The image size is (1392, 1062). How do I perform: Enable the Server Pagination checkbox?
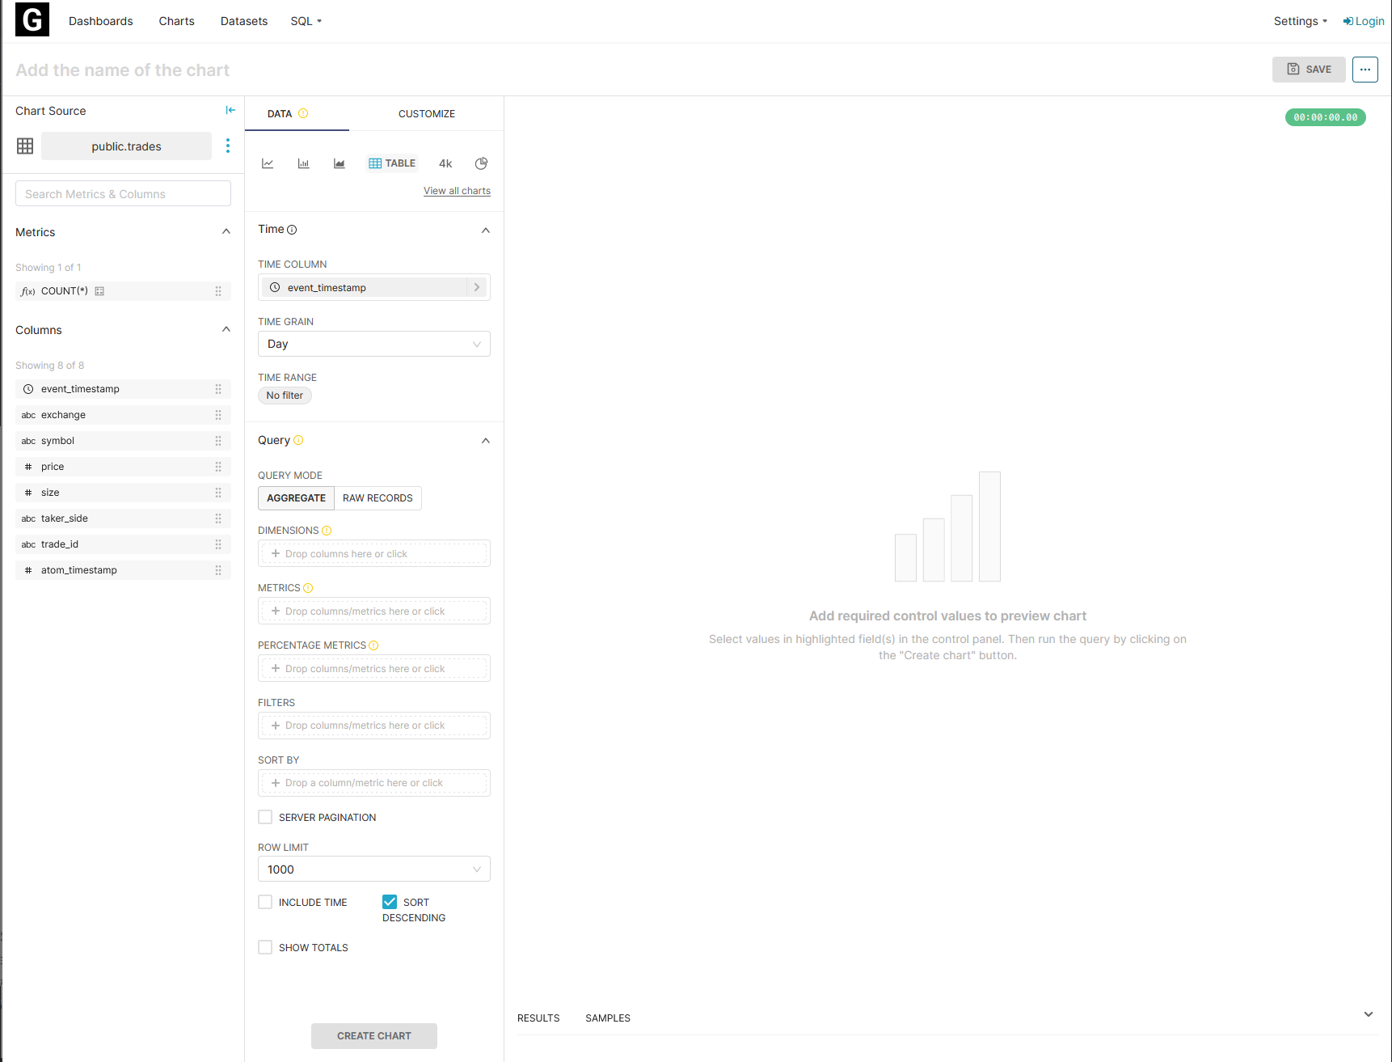(265, 817)
